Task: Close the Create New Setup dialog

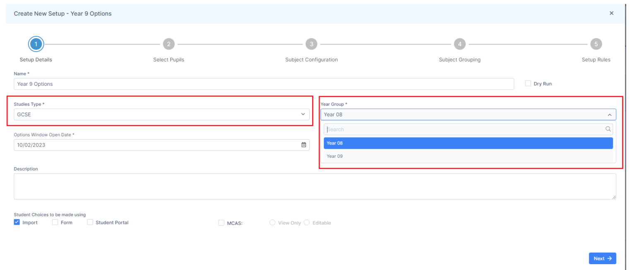Action: tap(612, 13)
